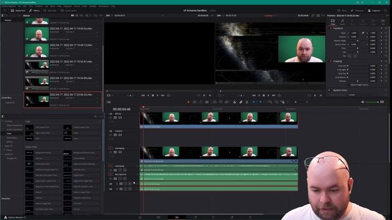Screen dimensions: 392x220
Task: Toggle auto select on Camera track
Action: tap(115, 135)
